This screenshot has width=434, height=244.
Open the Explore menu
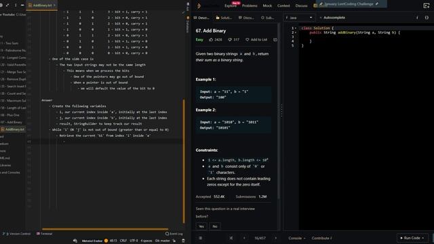231,5
